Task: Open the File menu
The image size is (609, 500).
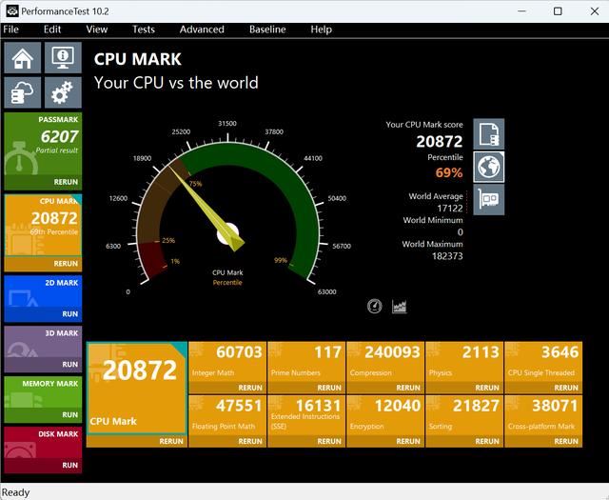Action: click(10, 30)
